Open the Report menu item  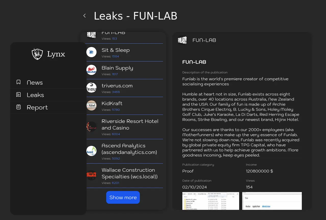click(x=37, y=107)
